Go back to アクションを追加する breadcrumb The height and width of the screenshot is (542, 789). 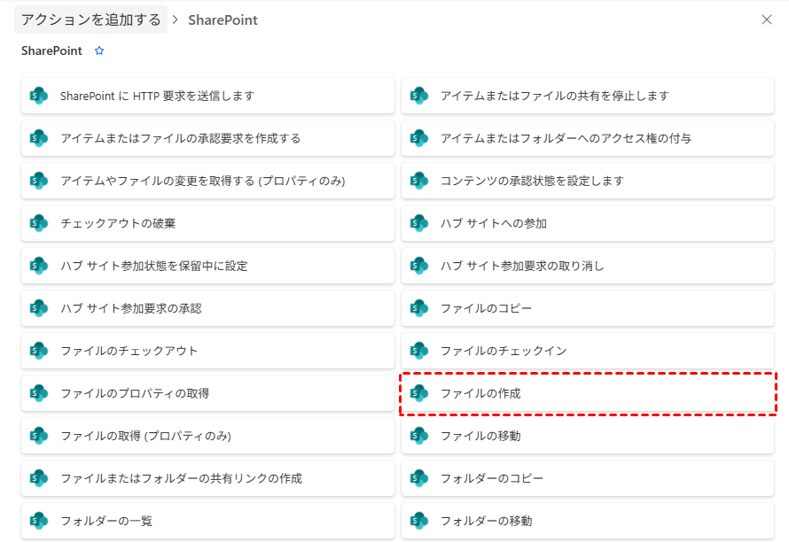pos(90,19)
